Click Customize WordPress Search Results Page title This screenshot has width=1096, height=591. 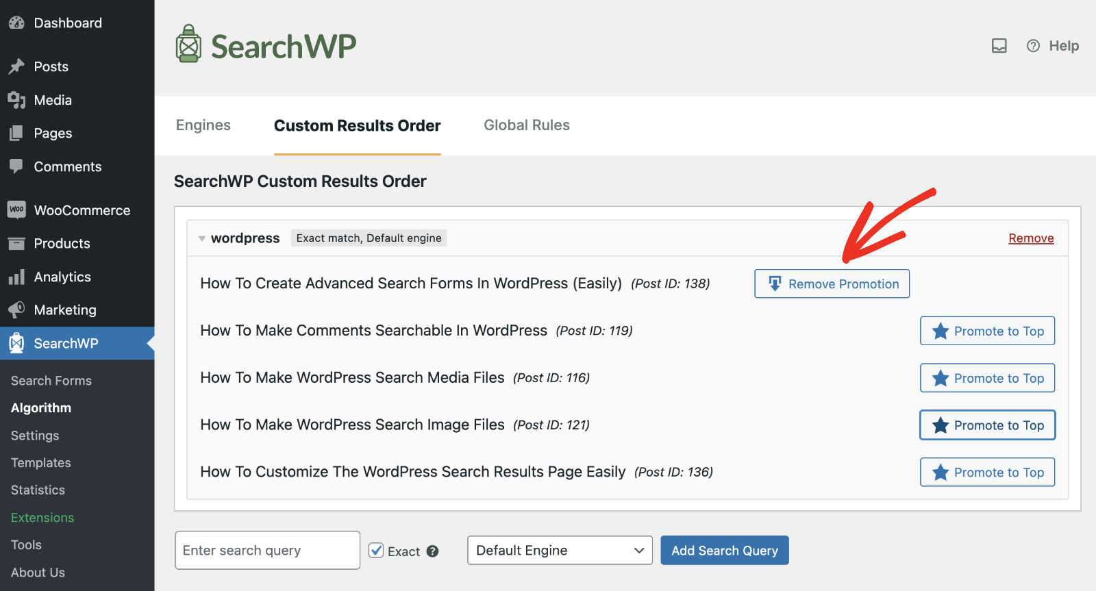(x=413, y=473)
